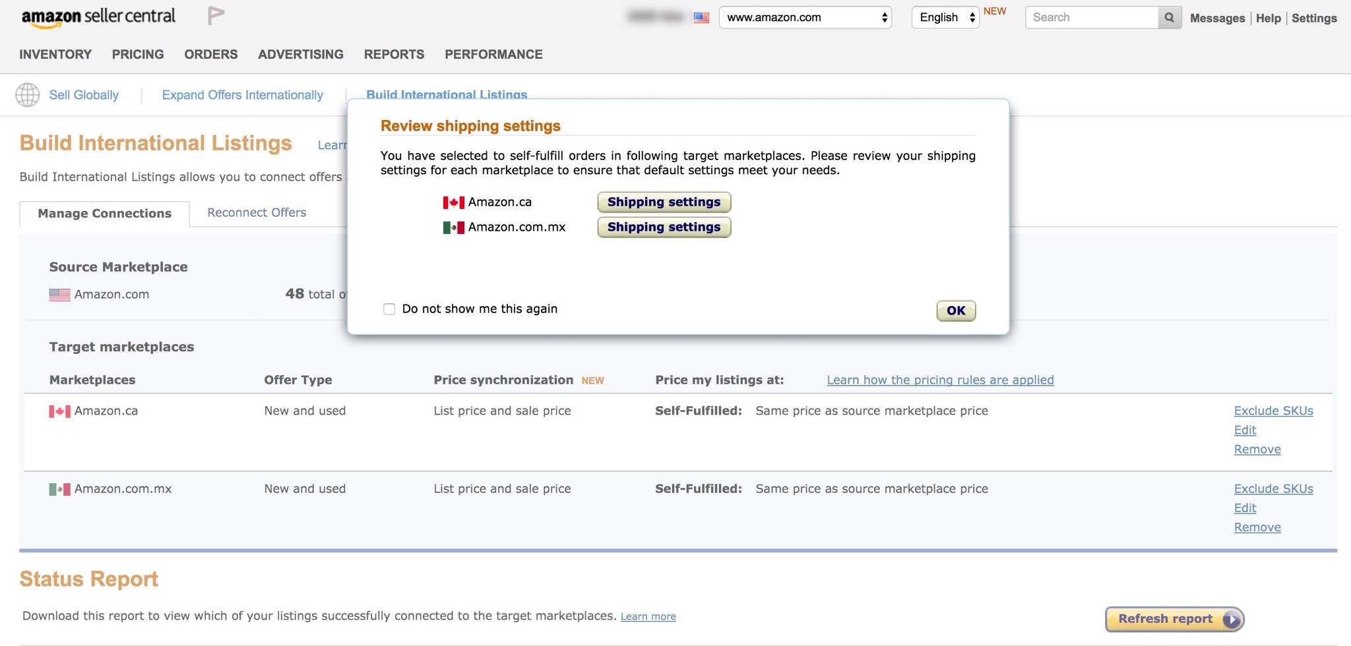Click the header Search field
Viewport: 1351px width, 646px height.
click(x=1092, y=18)
